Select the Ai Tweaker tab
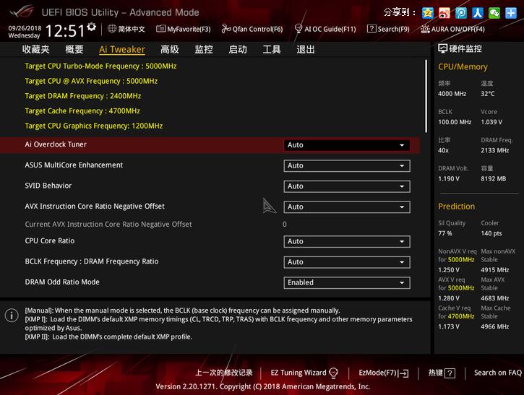524x395 pixels. tap(122, 49)
